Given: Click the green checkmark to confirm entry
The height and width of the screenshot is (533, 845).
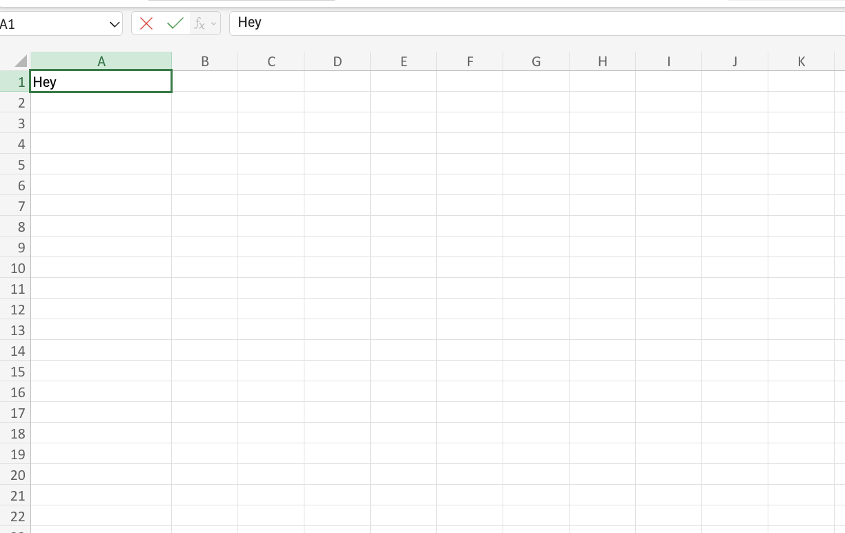Looking at the screenshot, I should pos(175,23).
